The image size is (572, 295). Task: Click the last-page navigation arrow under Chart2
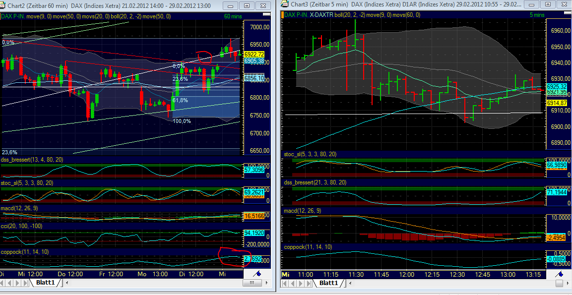[x=24, y=283]
